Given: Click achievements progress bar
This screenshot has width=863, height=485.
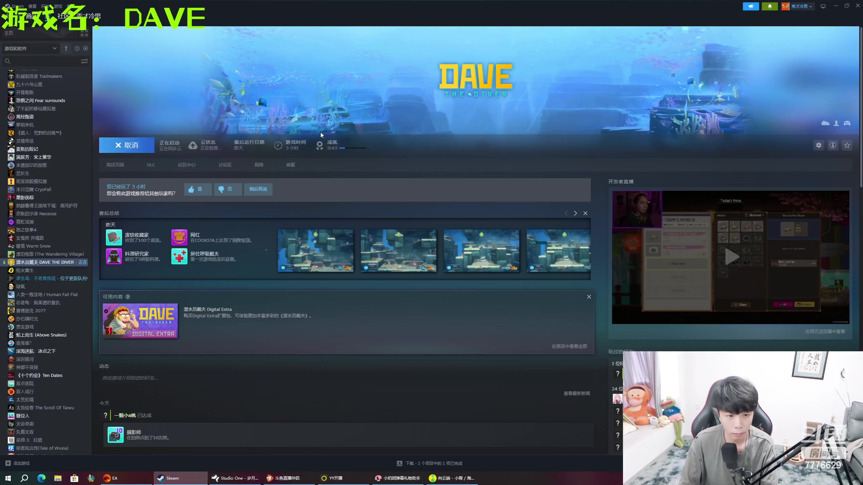Looking at the screenshot, I should tap(352, 148).
